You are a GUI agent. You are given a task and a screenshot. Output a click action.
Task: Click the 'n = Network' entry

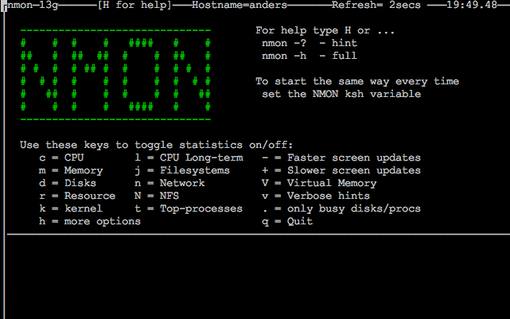pos(169,183)
